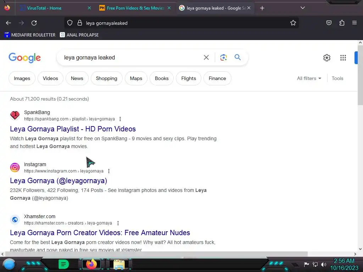Viewport: 363px width, 272px height.
Task: Filter results by Finance
Action: (x=217, y=78)
